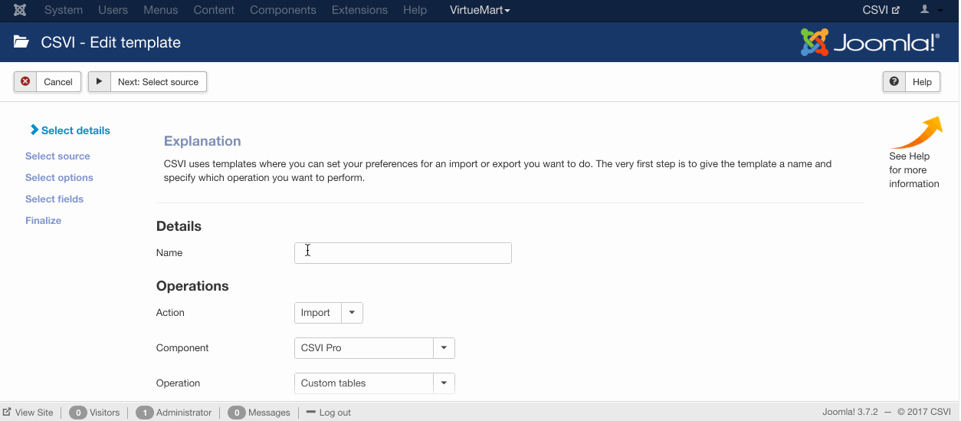Open the Action dropdown showing Import

329,313
